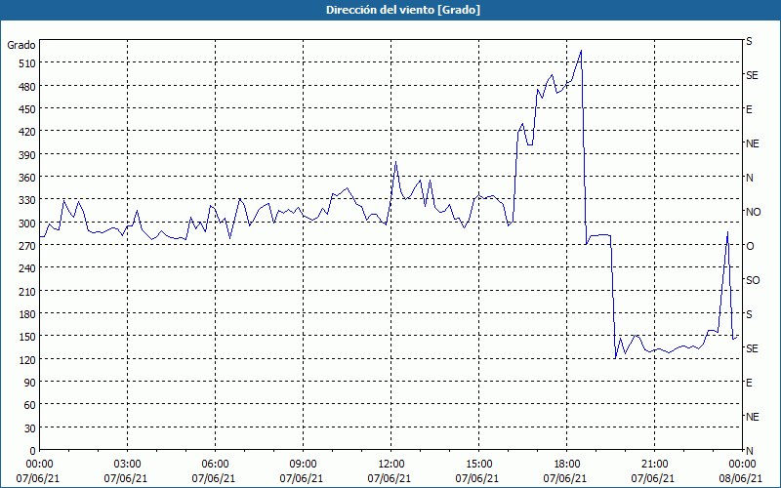Click the 06:00 time label
The image size is (781, 488).
215,465
